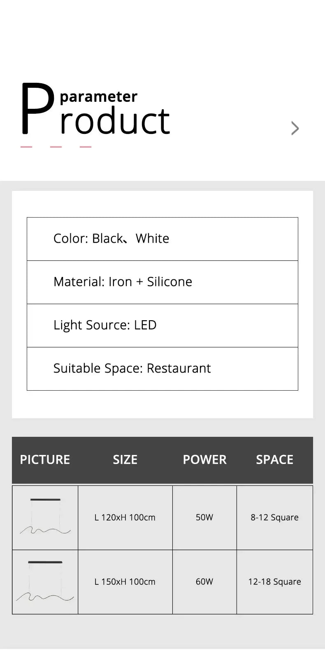Click the SIZE column header
Screen dimensions: 325x661
(x=125, y=459)
